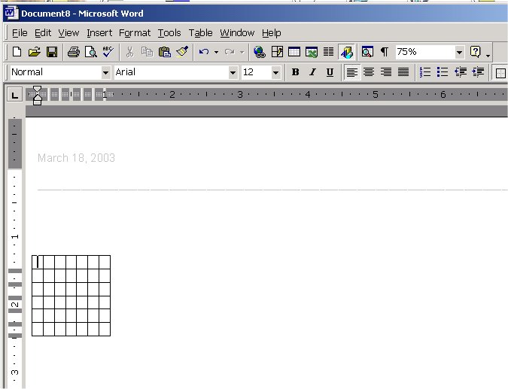
Task: Toggle Italic formatting
Action: click(x=312, y=72)
